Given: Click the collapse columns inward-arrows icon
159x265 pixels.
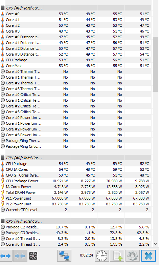Looking at the screenshot, I should tap(20, 256).
